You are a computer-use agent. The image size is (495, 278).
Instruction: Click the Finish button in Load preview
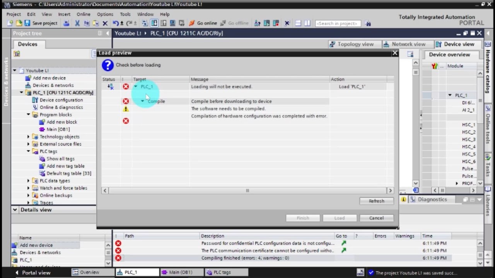point(303,218)
